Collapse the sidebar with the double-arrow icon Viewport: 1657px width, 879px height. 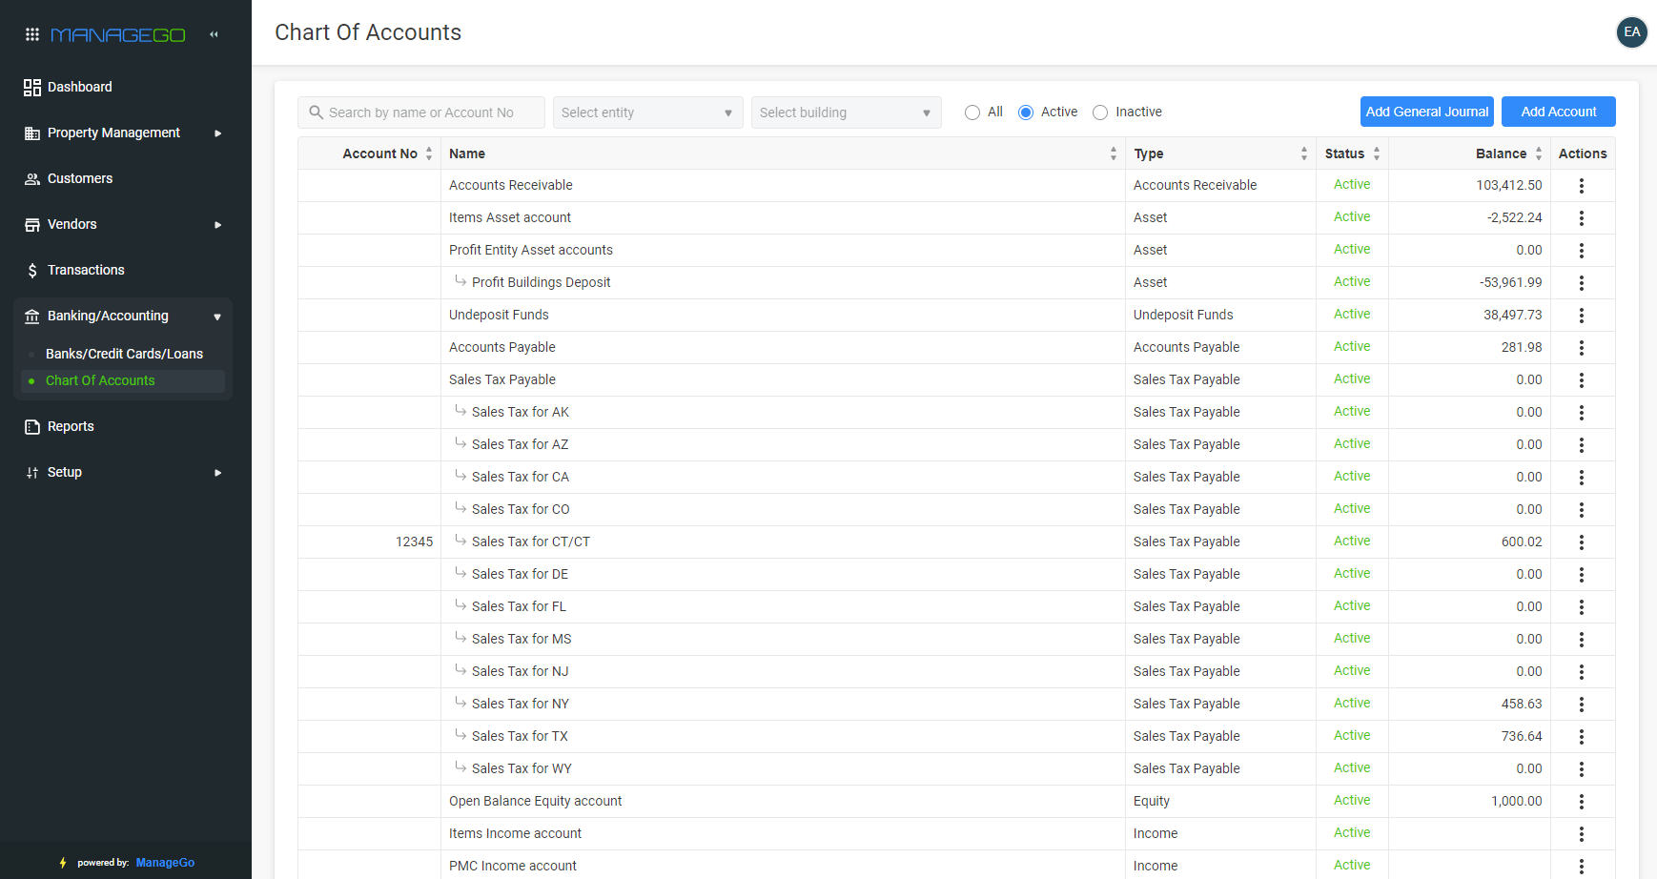[x=215, y=34]
